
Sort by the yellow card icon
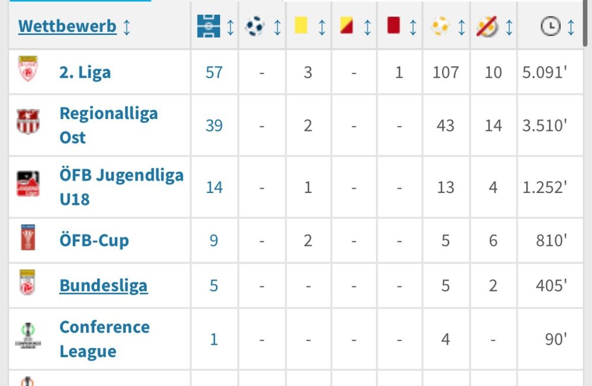301,27
